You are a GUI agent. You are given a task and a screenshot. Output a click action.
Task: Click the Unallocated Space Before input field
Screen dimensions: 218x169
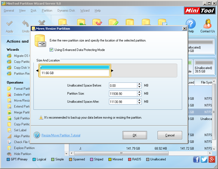(123, 85)
